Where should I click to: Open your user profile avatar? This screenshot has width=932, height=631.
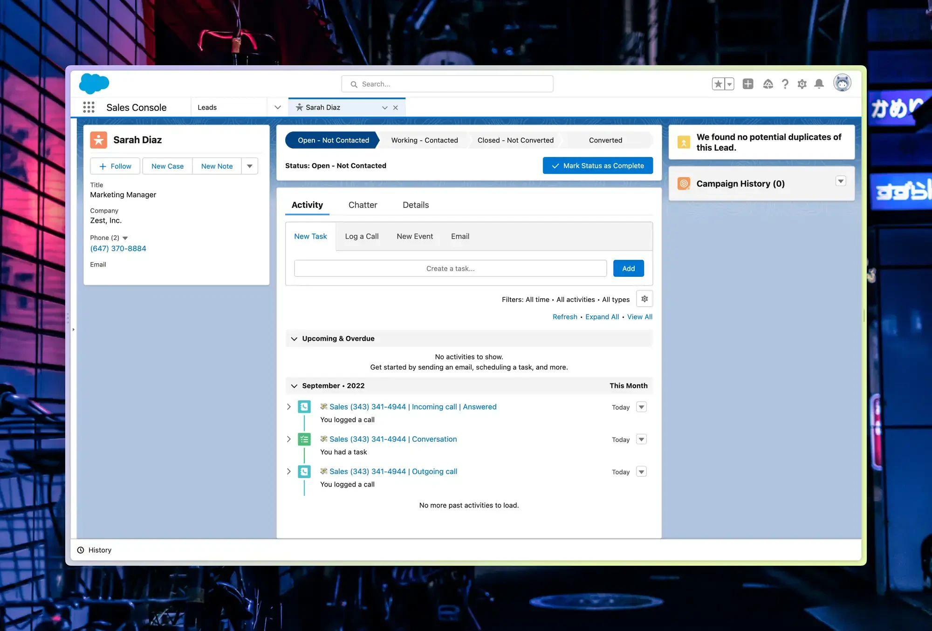(x=843, y=83)
